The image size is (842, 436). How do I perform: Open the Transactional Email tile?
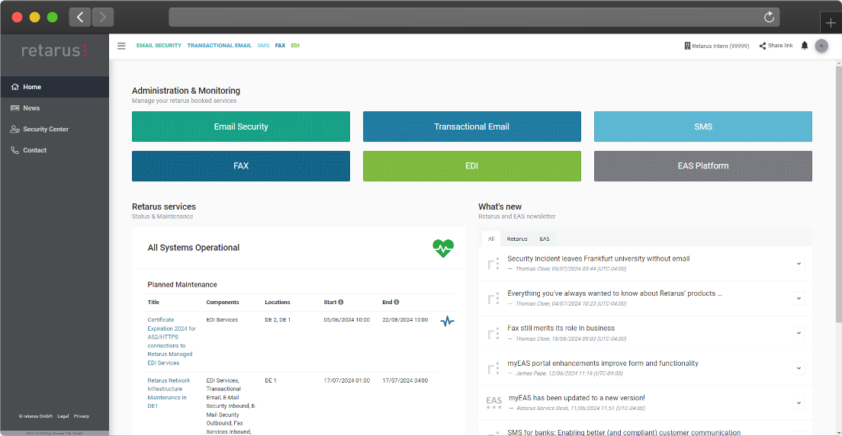tap(472, 127)
